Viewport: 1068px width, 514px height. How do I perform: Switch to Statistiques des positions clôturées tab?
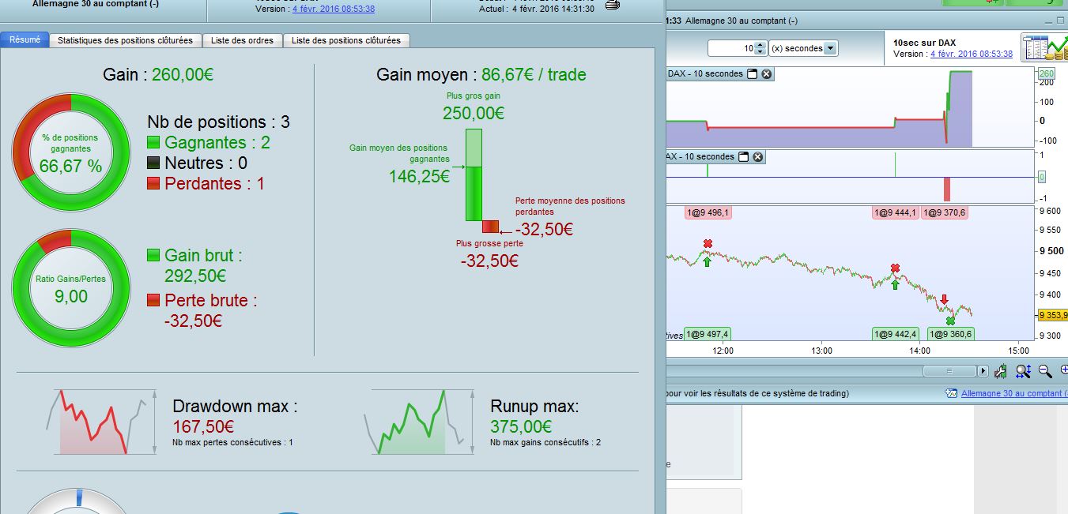coord(125,40)
